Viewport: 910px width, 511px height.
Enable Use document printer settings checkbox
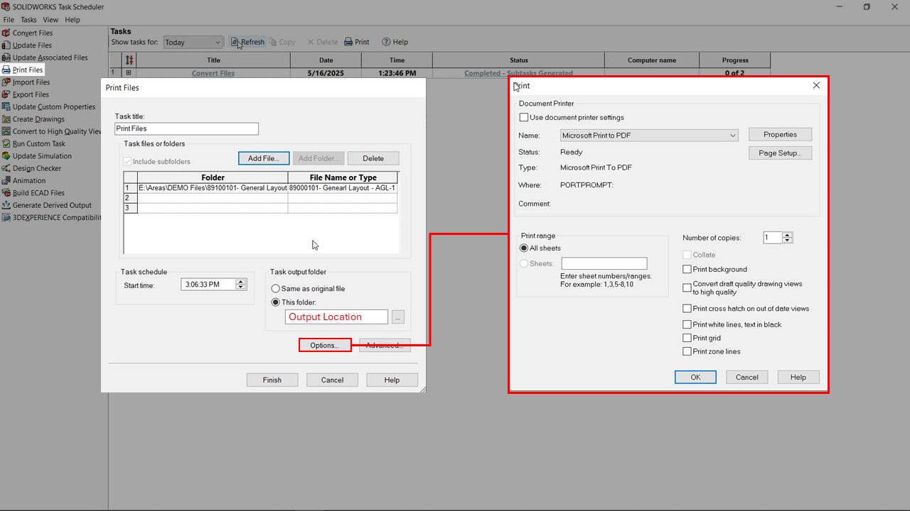[x=524, y=118]
